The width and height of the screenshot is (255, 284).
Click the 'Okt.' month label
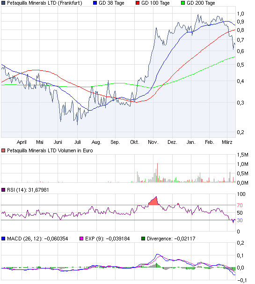pyautogui.click(x=135, y=142)
